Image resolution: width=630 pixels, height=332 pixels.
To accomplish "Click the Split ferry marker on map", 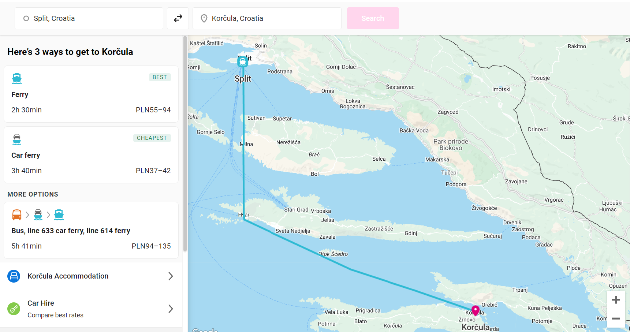I will coord(242,61).
